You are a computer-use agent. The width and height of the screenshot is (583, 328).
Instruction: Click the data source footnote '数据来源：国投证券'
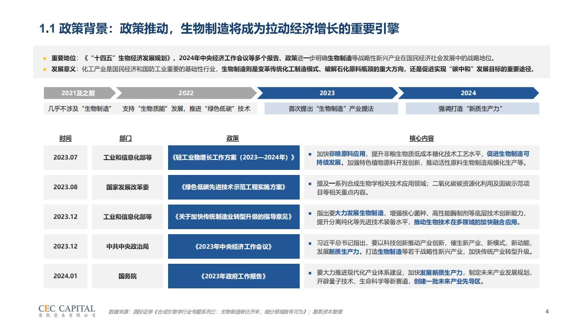(225, 312)
